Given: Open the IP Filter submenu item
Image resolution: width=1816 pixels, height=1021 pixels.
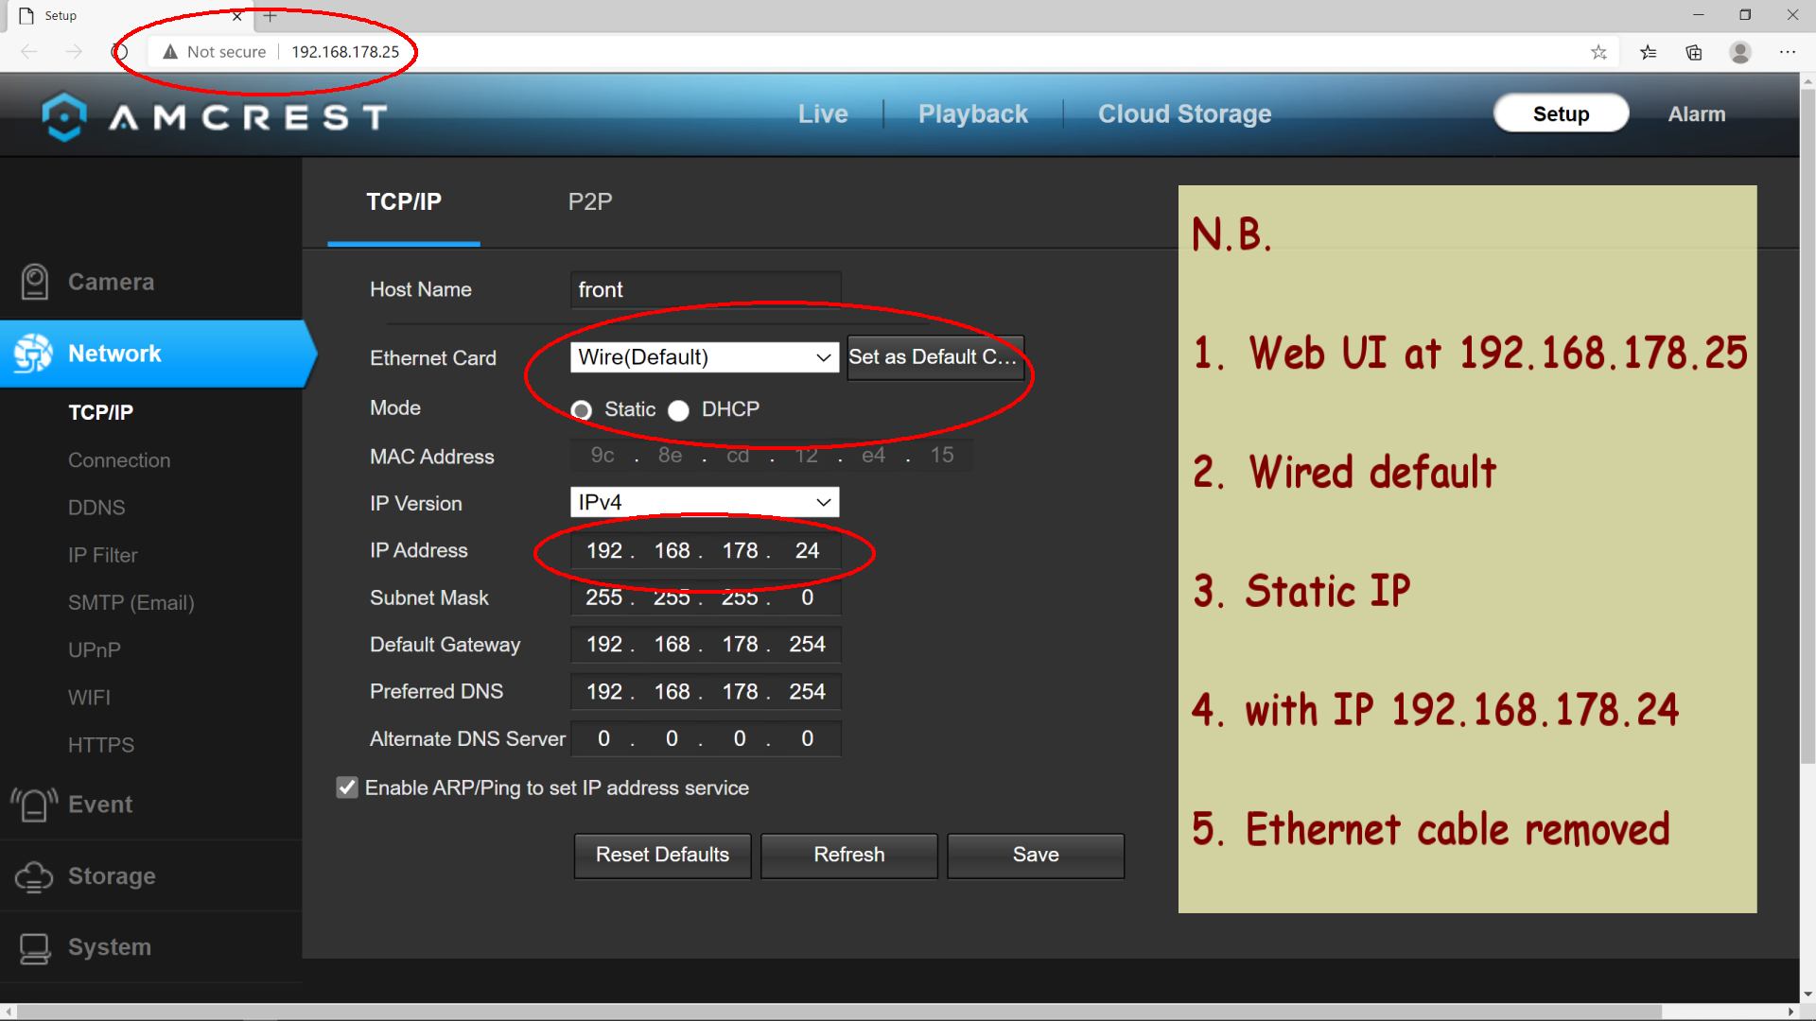Looking at the screenshot, I should pos(103,555).
